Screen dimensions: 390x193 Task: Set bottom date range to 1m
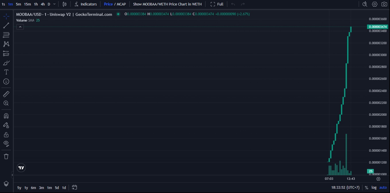[x=49, y=188]
